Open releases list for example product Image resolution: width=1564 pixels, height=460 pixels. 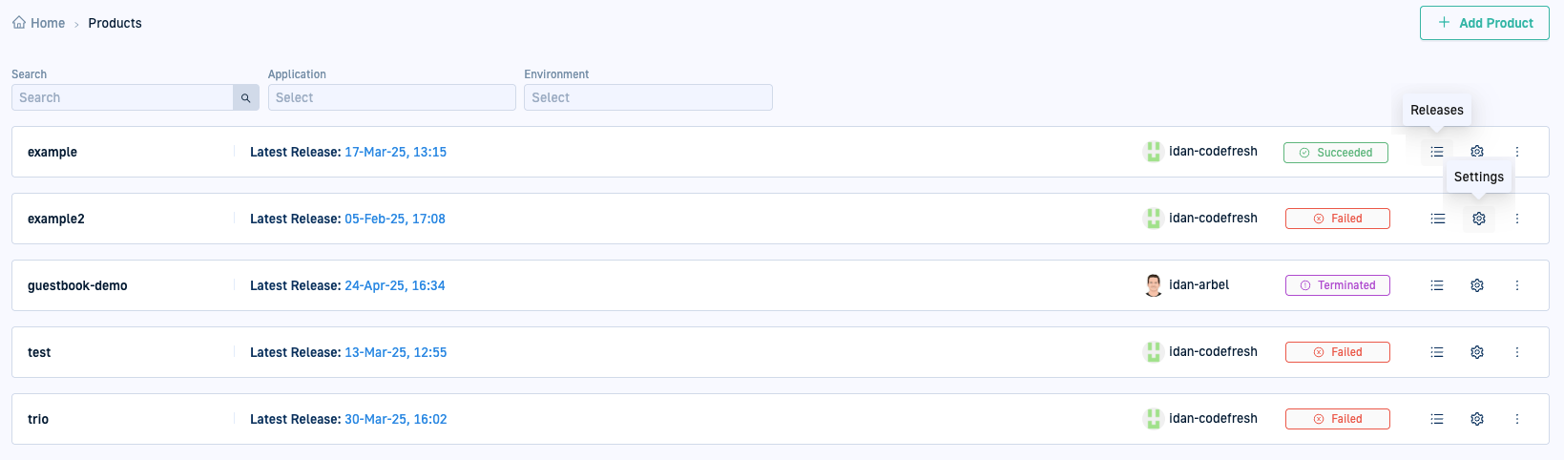pos(1437,152)
